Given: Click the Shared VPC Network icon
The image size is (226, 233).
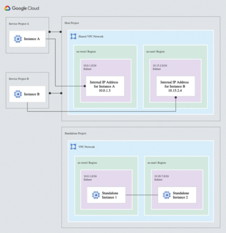Looking at the screenshot, I should (x=73, y=36).
